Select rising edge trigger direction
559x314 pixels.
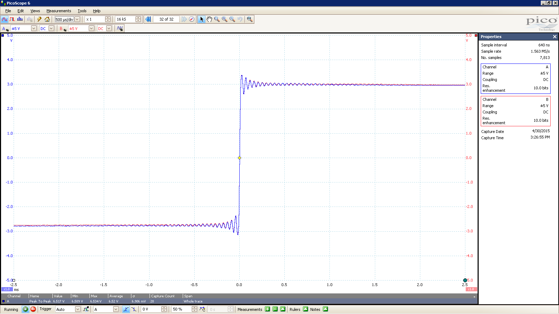pos(126,309)
